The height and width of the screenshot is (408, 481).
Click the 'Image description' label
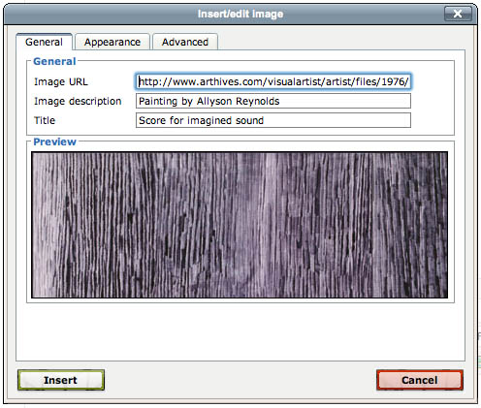click(78, 101)
